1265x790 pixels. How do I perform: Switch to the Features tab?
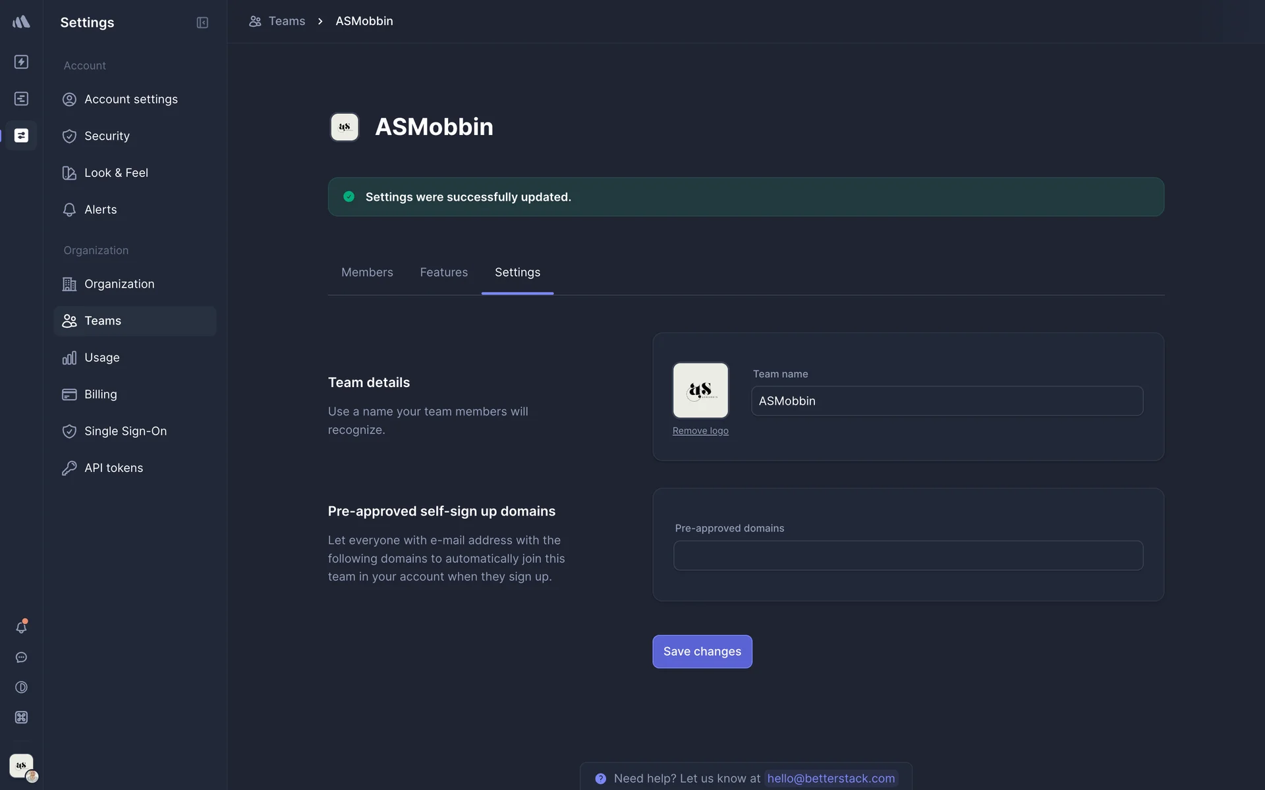tap(443, 273)
